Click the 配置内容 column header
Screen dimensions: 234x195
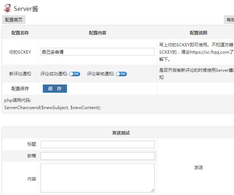click(x=97, y=33)
